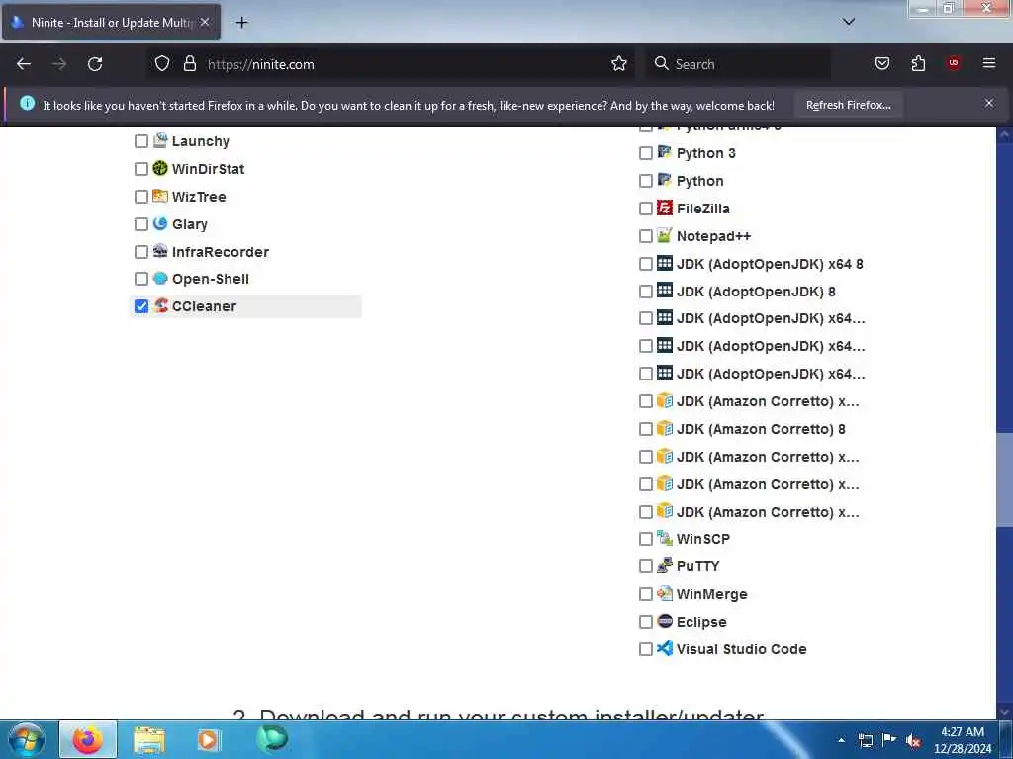Click the Open-Shell app icon

coord(160,278)
